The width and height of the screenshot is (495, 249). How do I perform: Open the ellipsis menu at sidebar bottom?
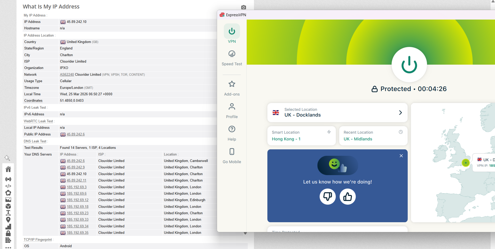point(8,247)
